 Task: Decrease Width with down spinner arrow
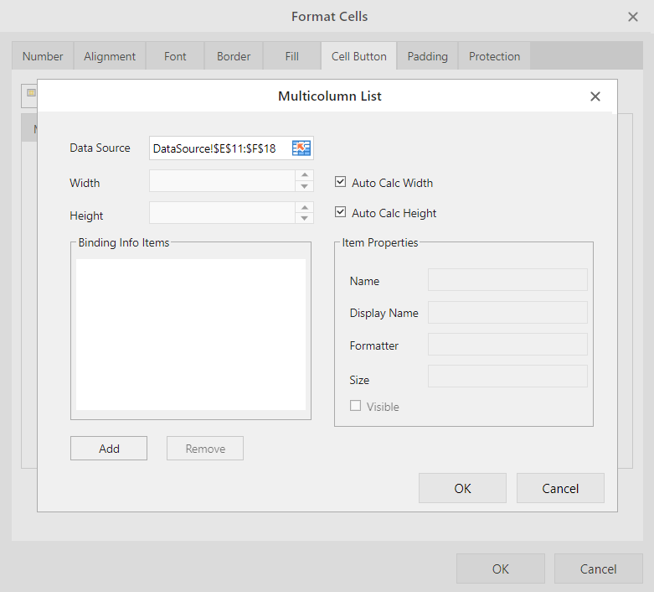pos(306,187)
